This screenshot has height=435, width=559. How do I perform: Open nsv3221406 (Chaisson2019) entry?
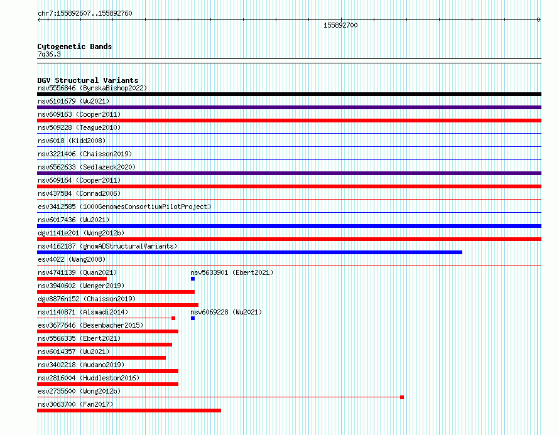(85, 154)
